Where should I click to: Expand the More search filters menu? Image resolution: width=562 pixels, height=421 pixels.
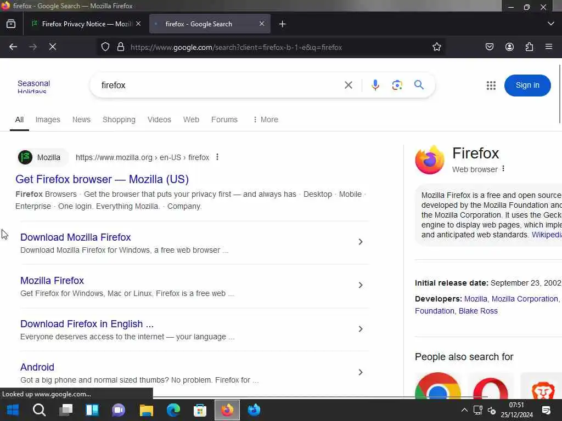(x=266, y=120)
